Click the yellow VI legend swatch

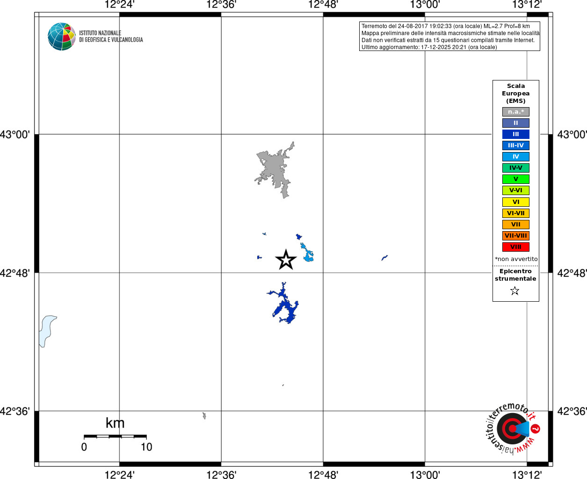516,202
